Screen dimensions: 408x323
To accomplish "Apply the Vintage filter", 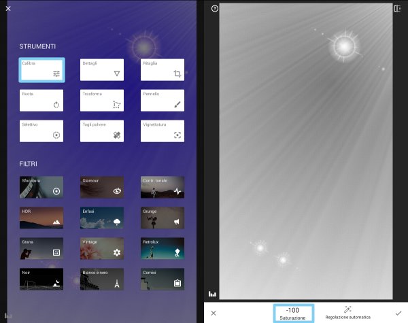I will [102, 248].
